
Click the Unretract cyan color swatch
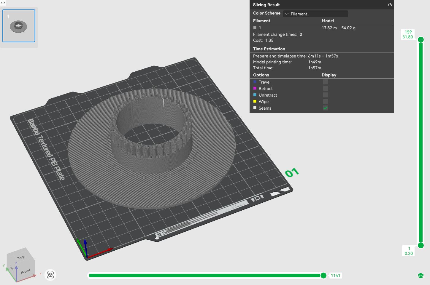pyautogui.click(x=255, y=95)
